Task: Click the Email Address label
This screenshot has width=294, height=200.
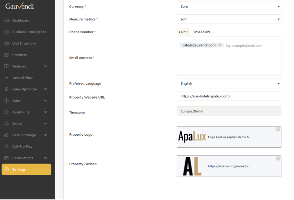Action: coord(80,58)
